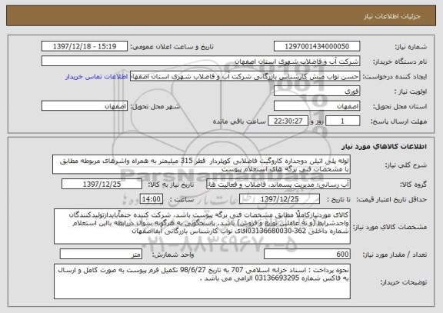Click the label توضیحات خریدار
This screenshot has height=313, width=443.
[x=404, y=282]
